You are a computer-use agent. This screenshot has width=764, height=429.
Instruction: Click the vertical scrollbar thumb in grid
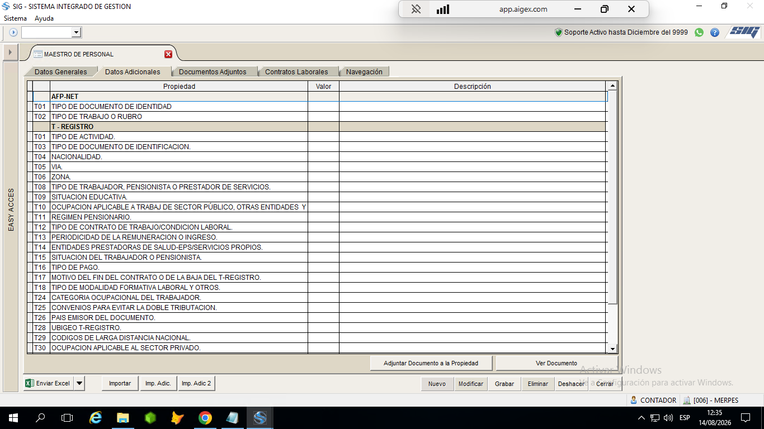tap(612, 197)
